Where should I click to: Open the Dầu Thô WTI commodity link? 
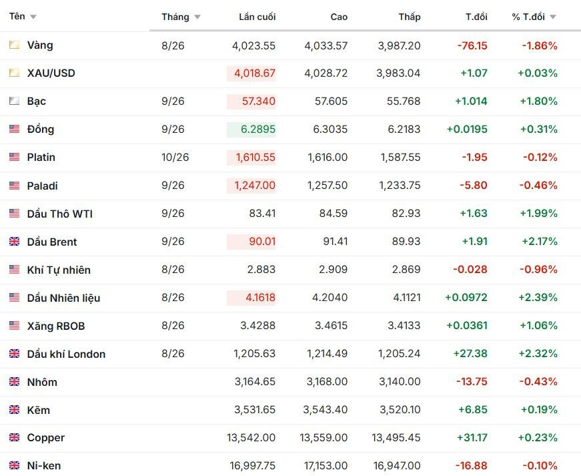pos(59,214)
